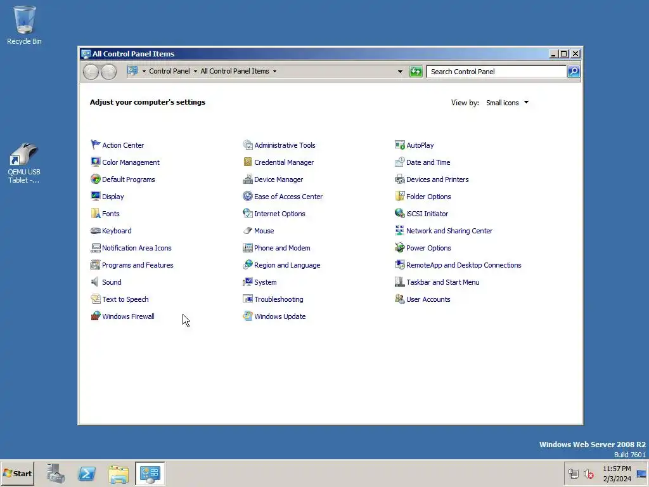649x487 pixels.
Task: Open the Region and Language globe icon
Action: click(x=248, y=264)
